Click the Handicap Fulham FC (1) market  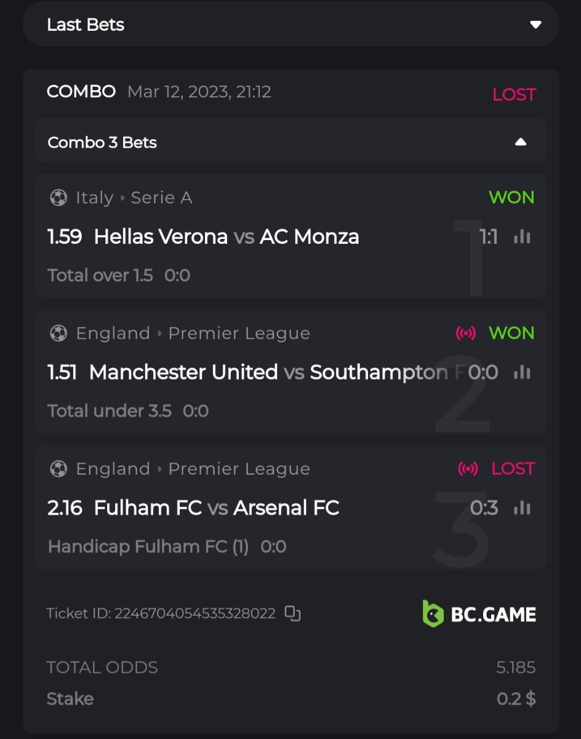click(x=148, y=546)
